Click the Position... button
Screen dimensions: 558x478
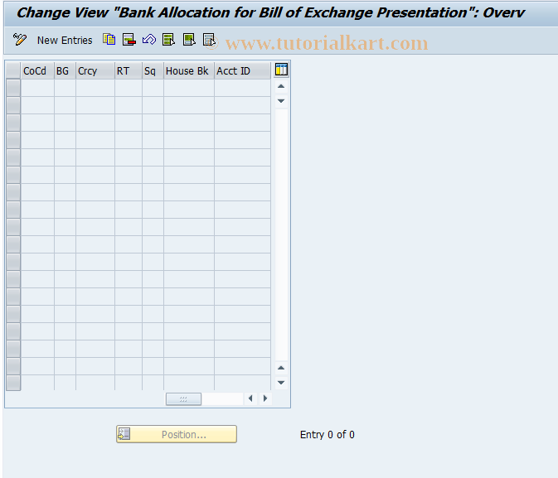coord(177,434)
